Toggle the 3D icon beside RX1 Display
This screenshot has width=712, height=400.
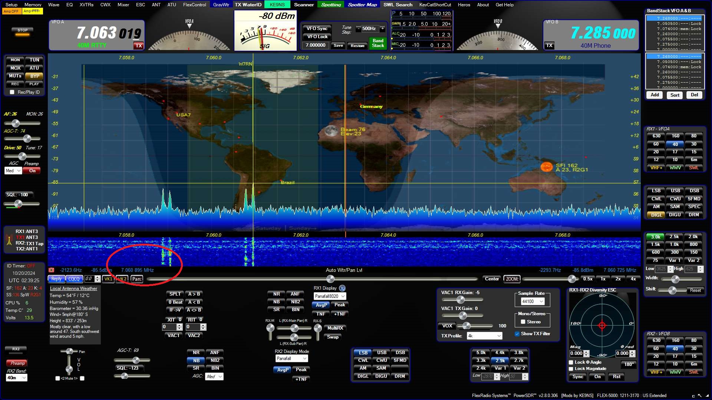342,288
